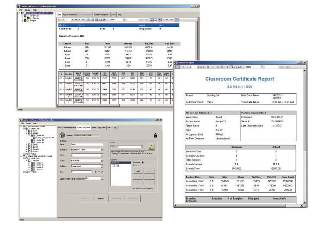
Task: Click the Apply button in Zone Configuration
Action: point(101,198)
